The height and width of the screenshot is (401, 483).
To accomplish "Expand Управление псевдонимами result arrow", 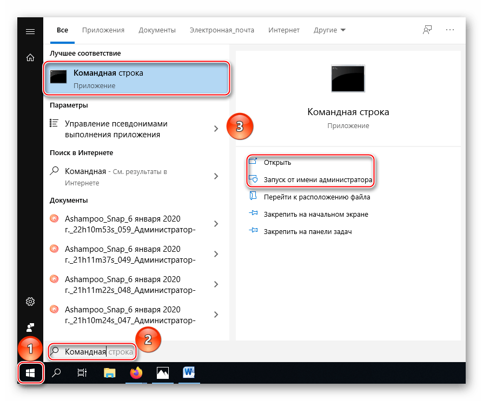I will (216, 129).
